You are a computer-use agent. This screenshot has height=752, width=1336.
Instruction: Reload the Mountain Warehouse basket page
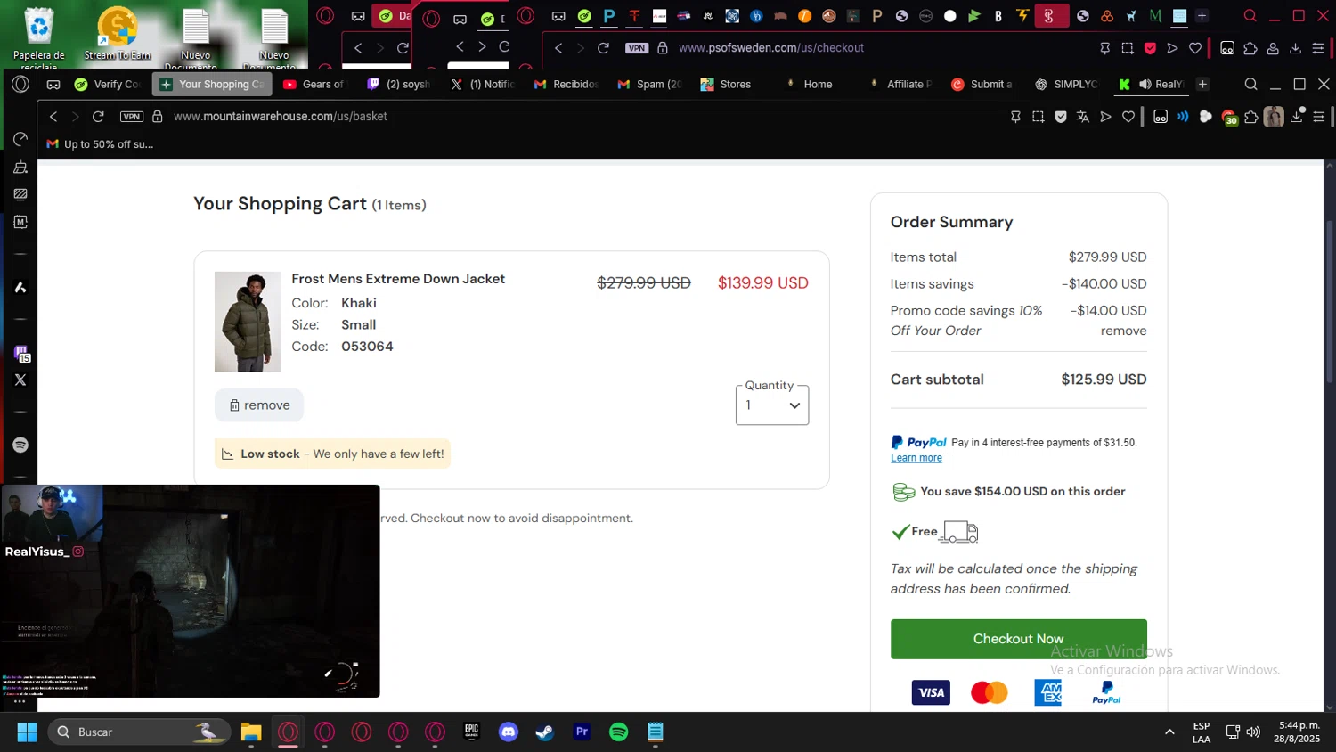[98, 117]
